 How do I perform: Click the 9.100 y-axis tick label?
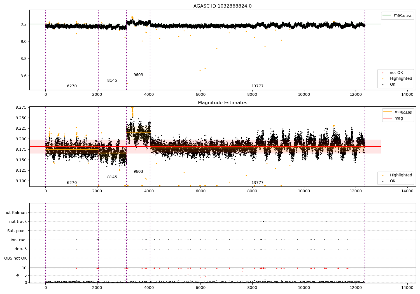click(21, 181)
